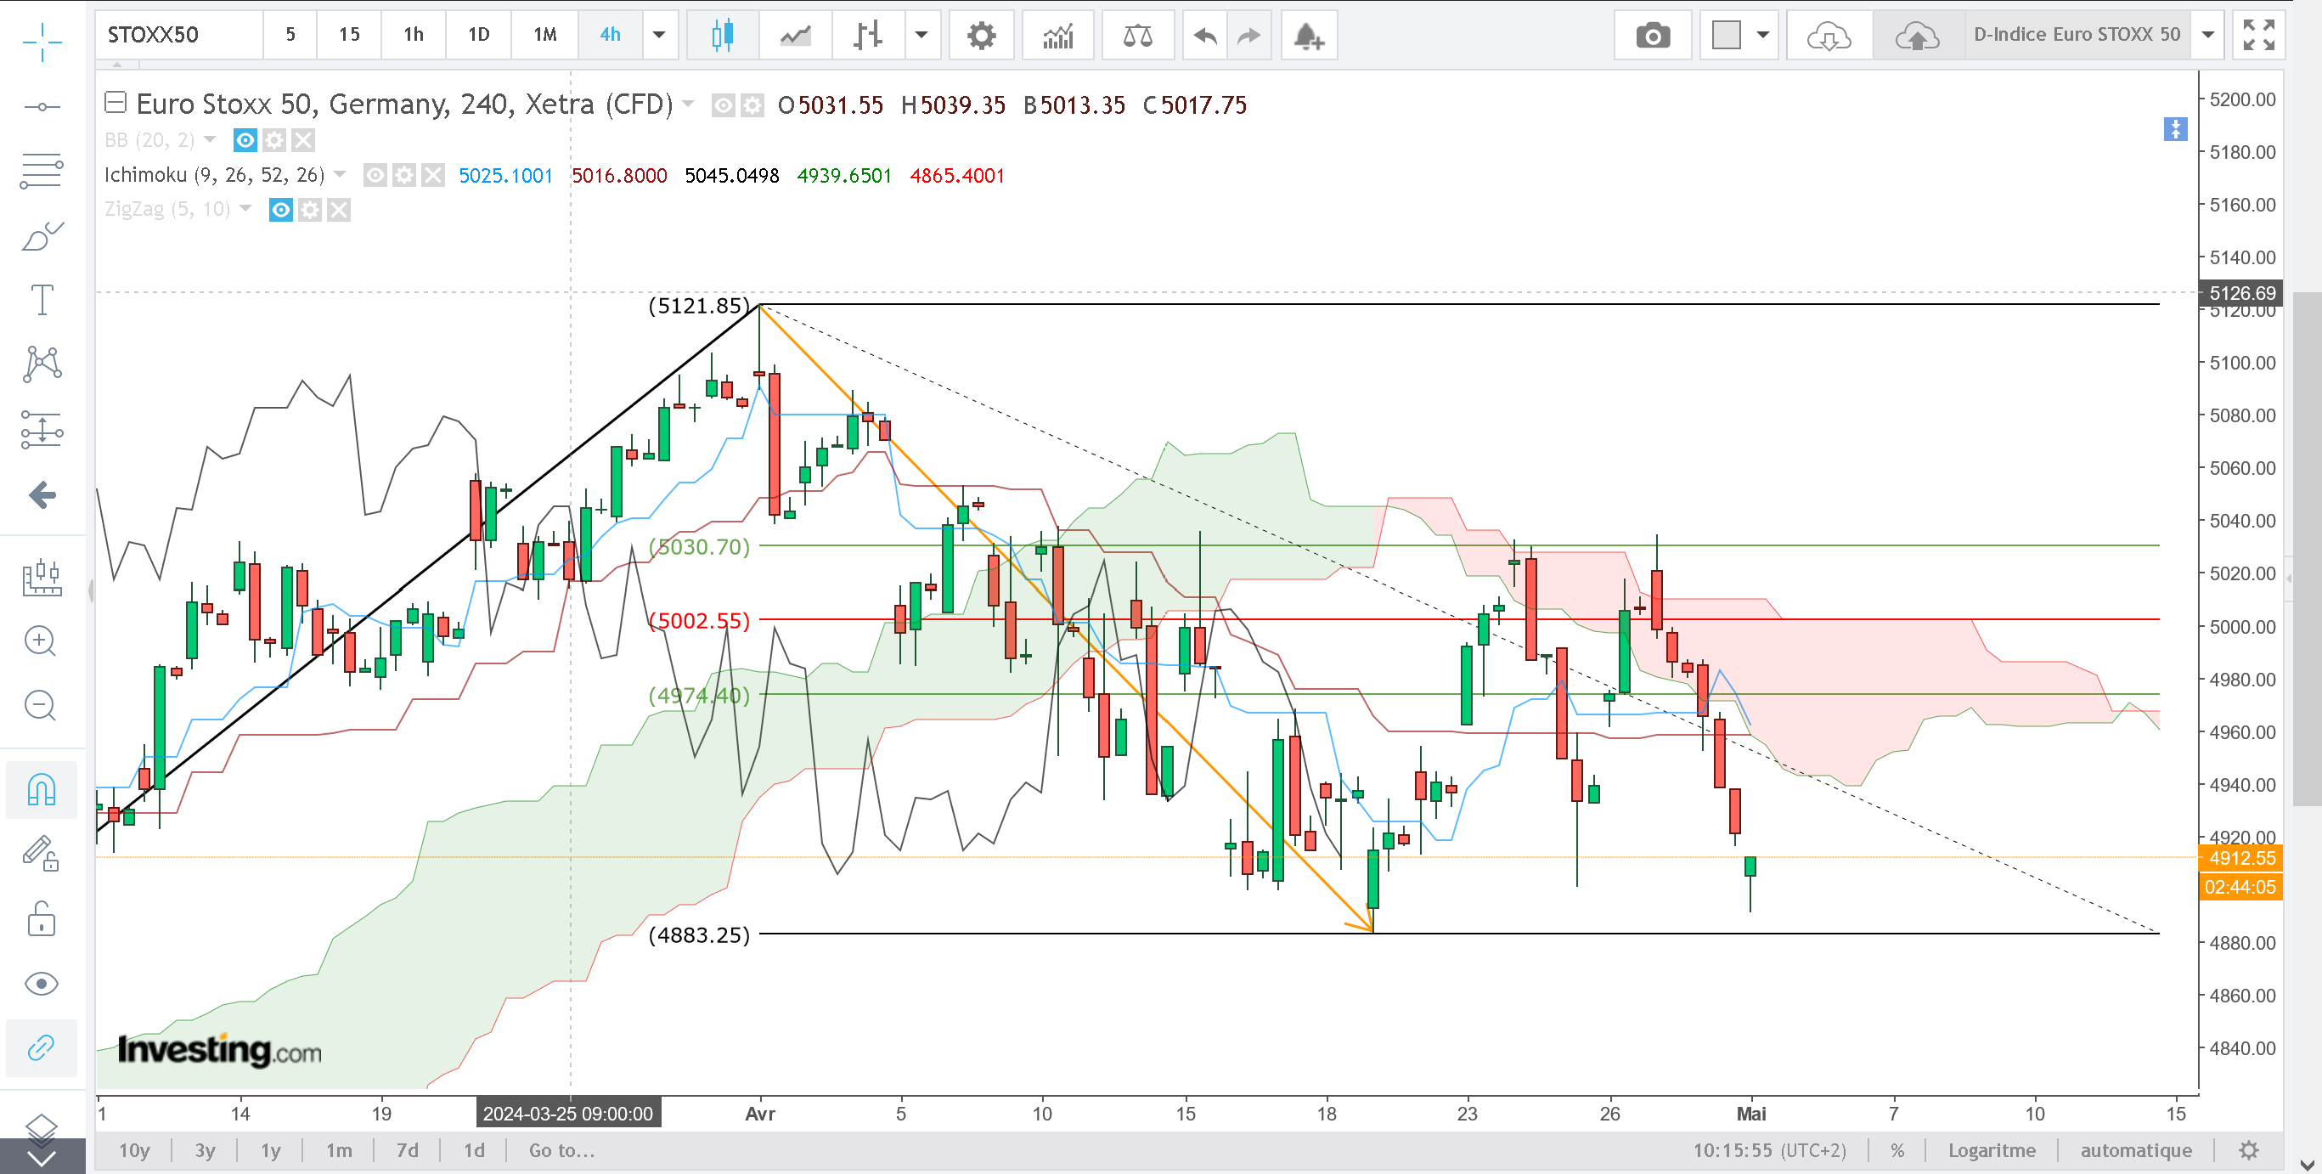Select the crosshair cursor tool
Screen dimensions: 2322x1174
coord(42,42)
